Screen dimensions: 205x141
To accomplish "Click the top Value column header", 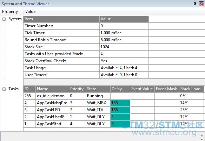I will pos(30,12).
